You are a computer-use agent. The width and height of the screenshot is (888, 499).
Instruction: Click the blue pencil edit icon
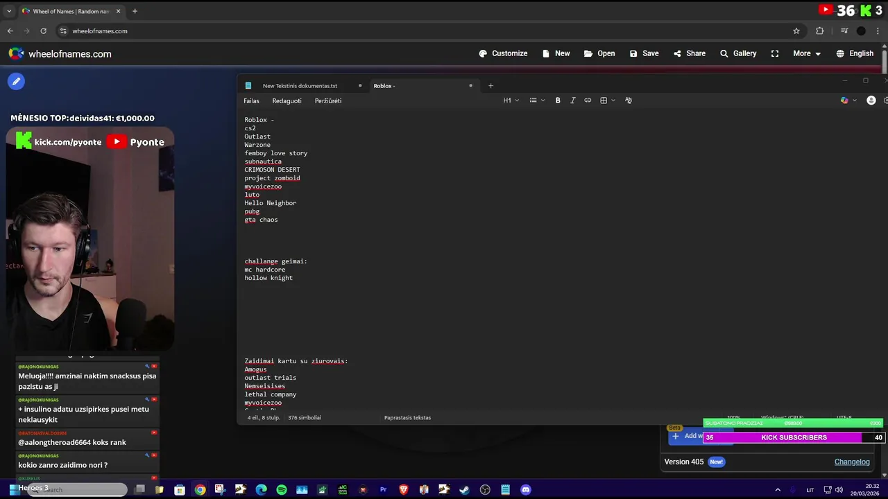tap(16, 82)
